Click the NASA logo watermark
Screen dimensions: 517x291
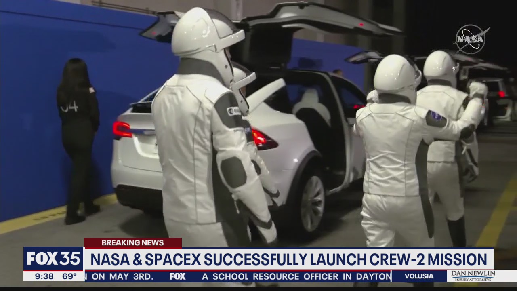[x=472, y=39]
